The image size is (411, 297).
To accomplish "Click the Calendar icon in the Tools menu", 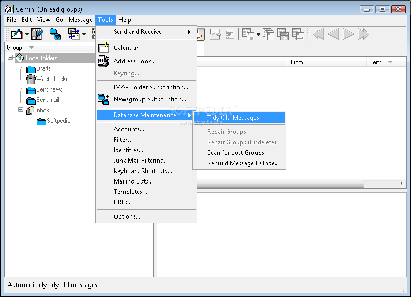I will [104, 48].
